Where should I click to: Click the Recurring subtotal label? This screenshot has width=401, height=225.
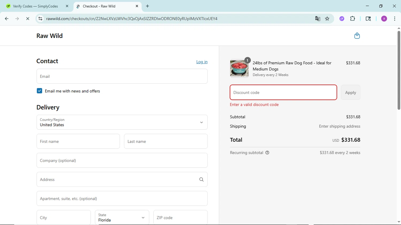tap(246, 153)
